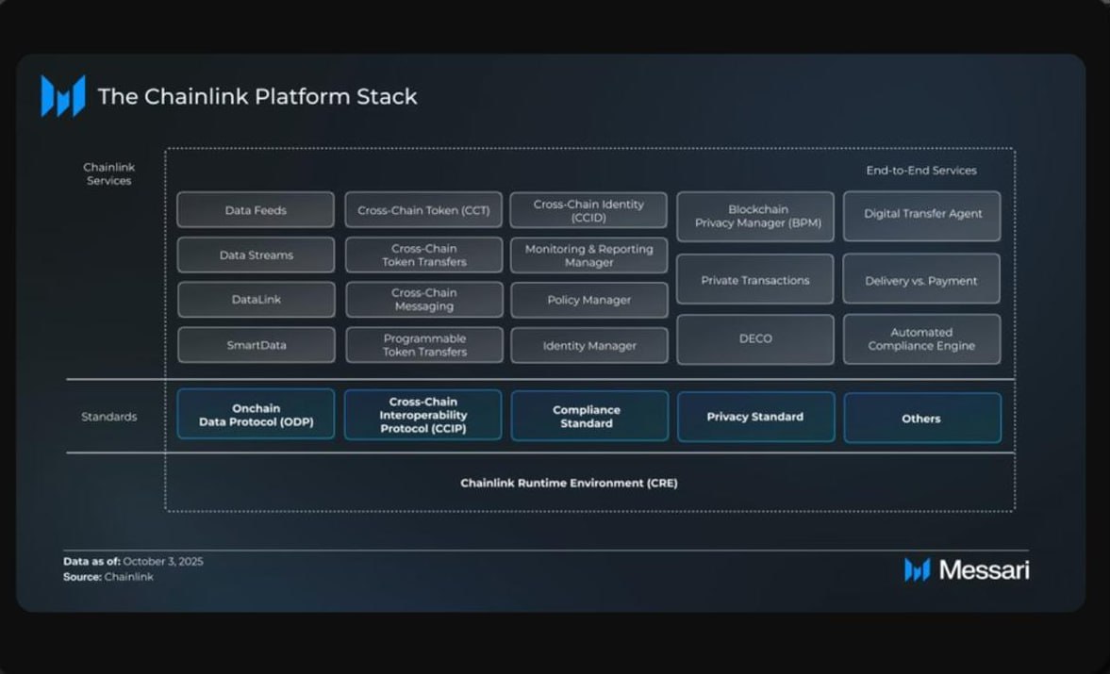Click the Messari logo in the footer
This screenshot has height=674, width=1110.
(966, 569)
